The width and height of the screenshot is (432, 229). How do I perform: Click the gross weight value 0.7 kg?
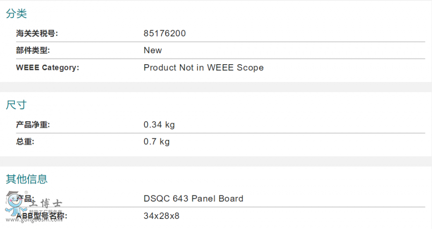point(156,142)
